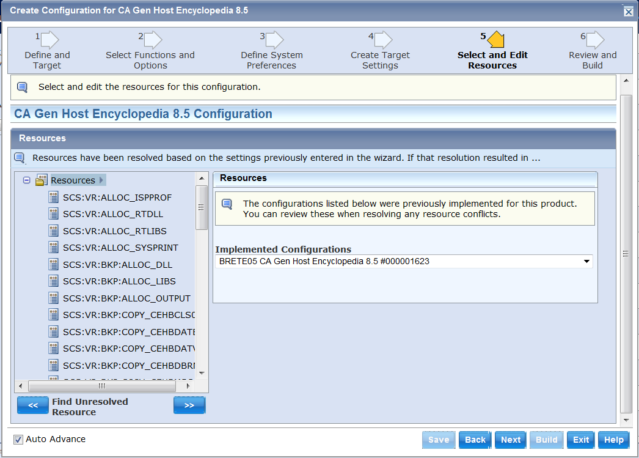Go to Define and Target step

click(47, 60)
